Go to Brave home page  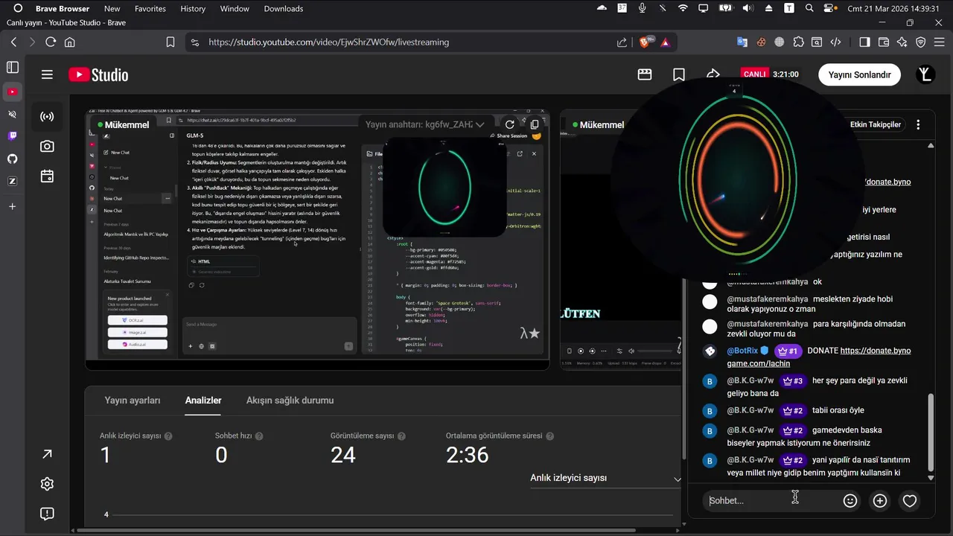(70, 42)
